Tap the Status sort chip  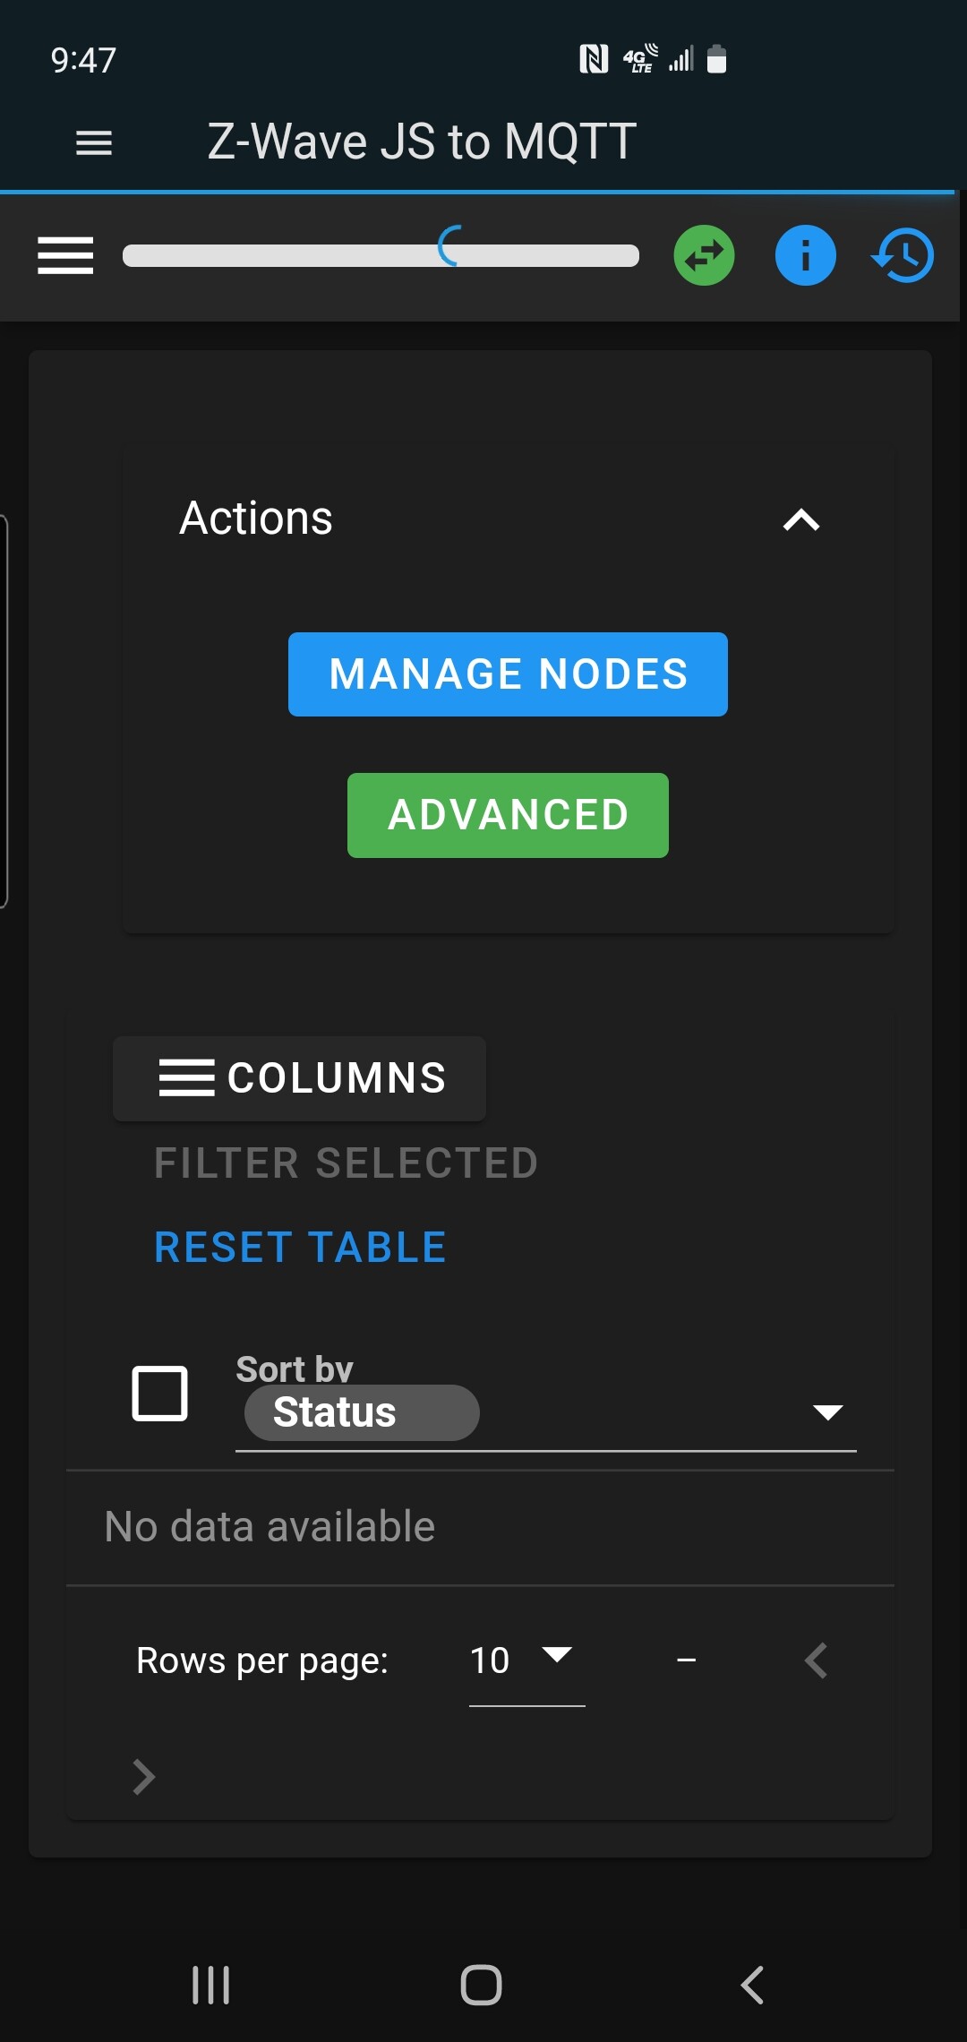[x=362, y=1412]
